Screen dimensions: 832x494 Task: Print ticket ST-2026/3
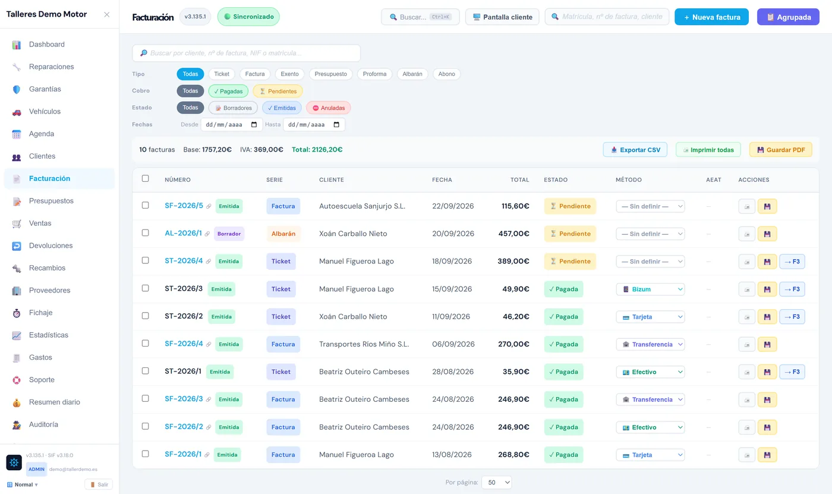(x=747, y=289)
